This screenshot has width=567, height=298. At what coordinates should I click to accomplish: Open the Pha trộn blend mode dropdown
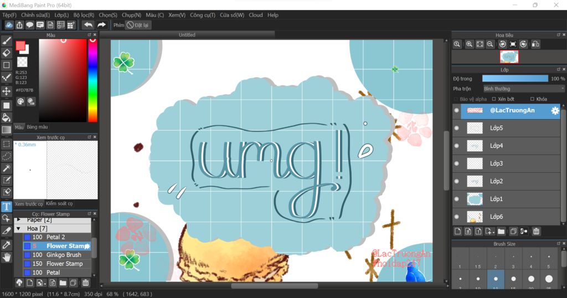(x=523, y=89)
